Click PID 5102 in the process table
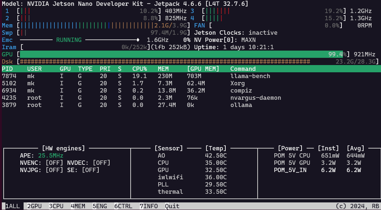The width and height of the screenshot is (381, 210). tap(9, 83)
